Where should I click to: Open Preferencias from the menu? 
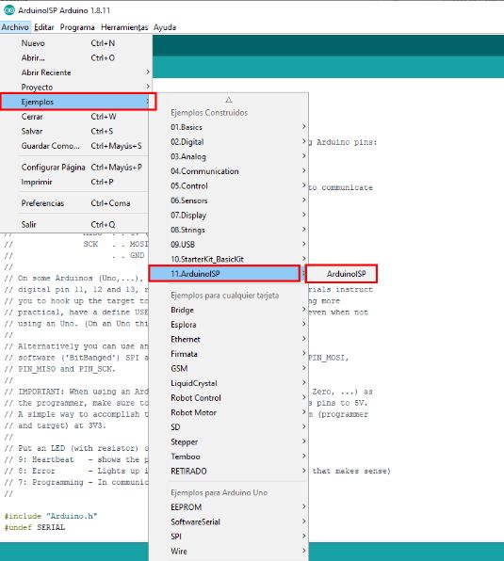pos(74,203)
